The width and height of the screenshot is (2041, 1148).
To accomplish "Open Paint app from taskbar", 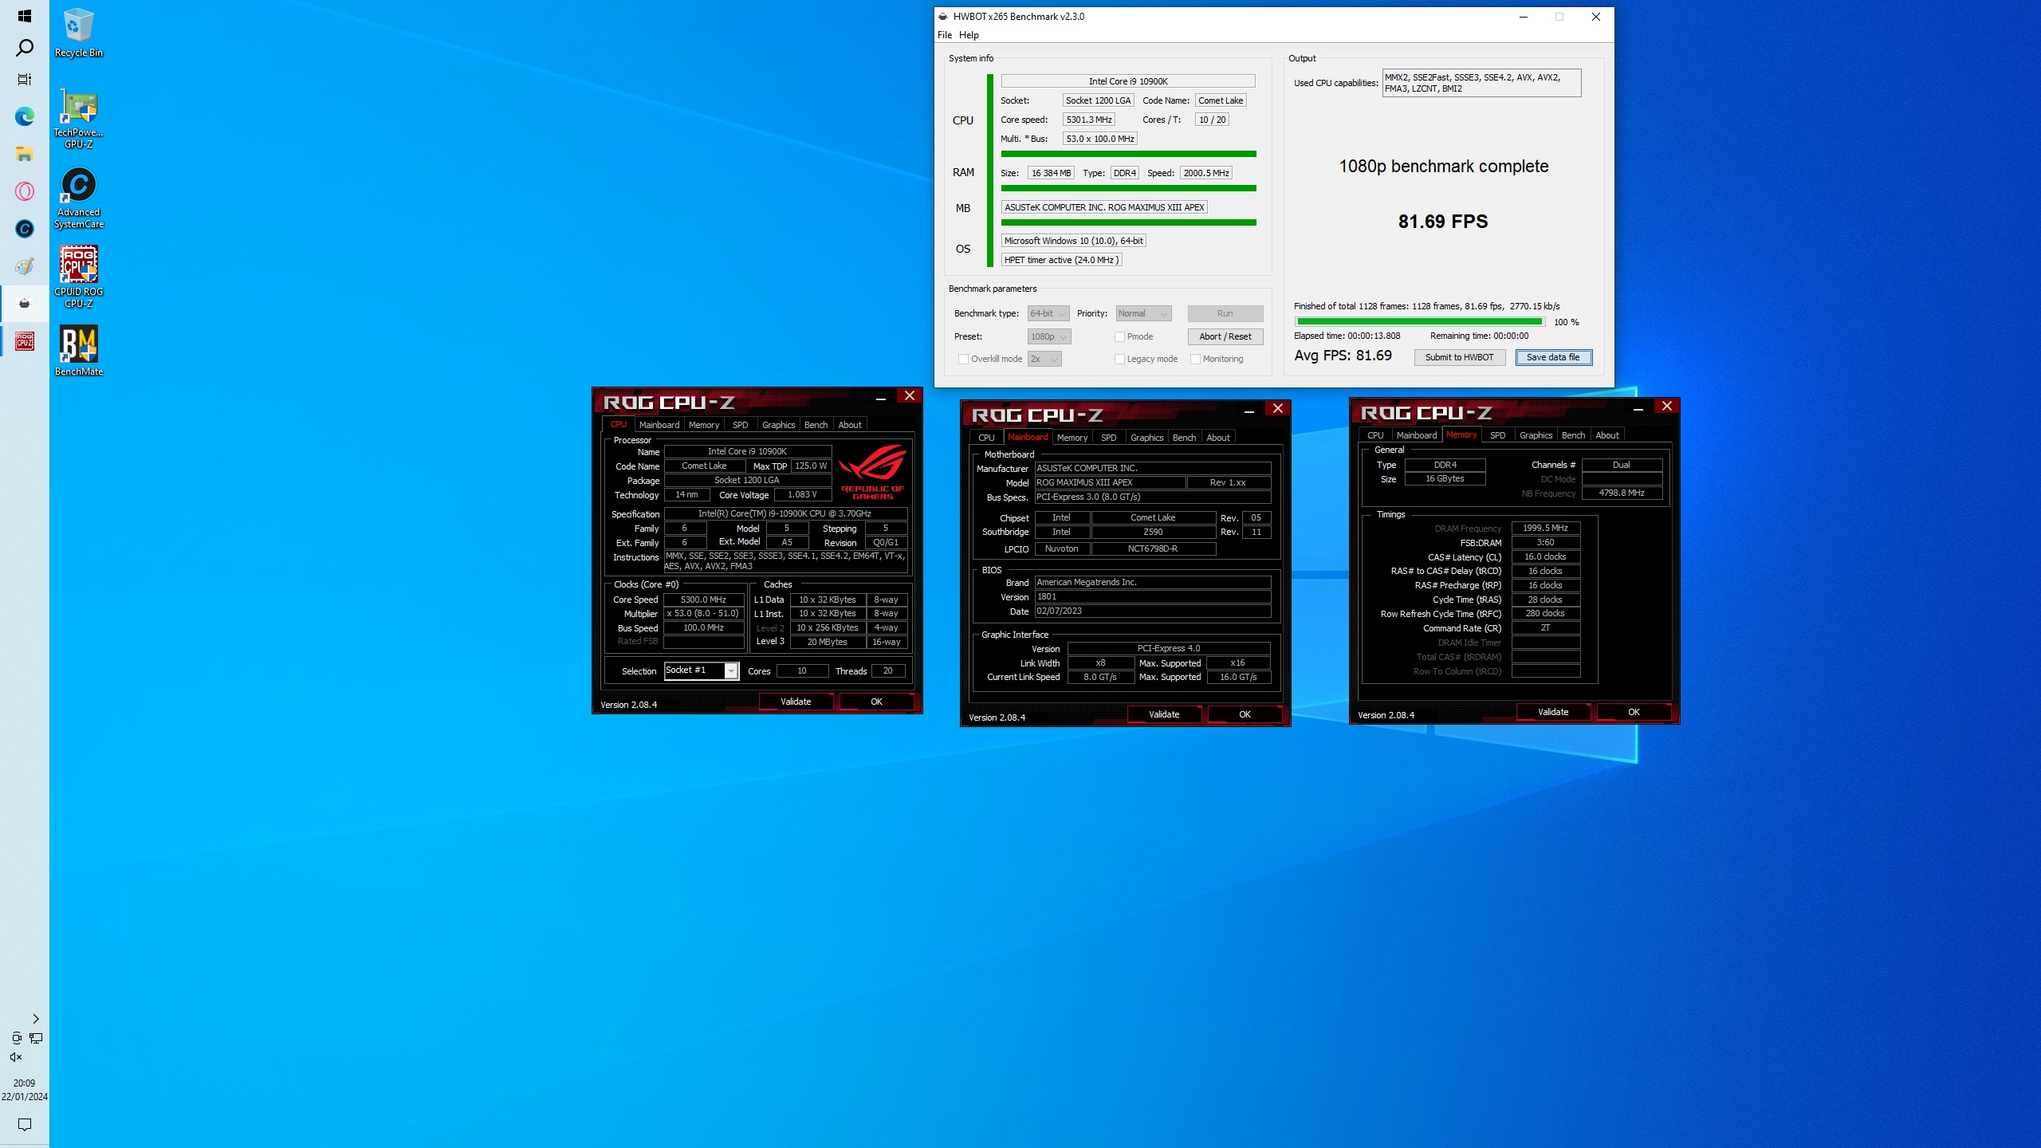I will point(25,266).
